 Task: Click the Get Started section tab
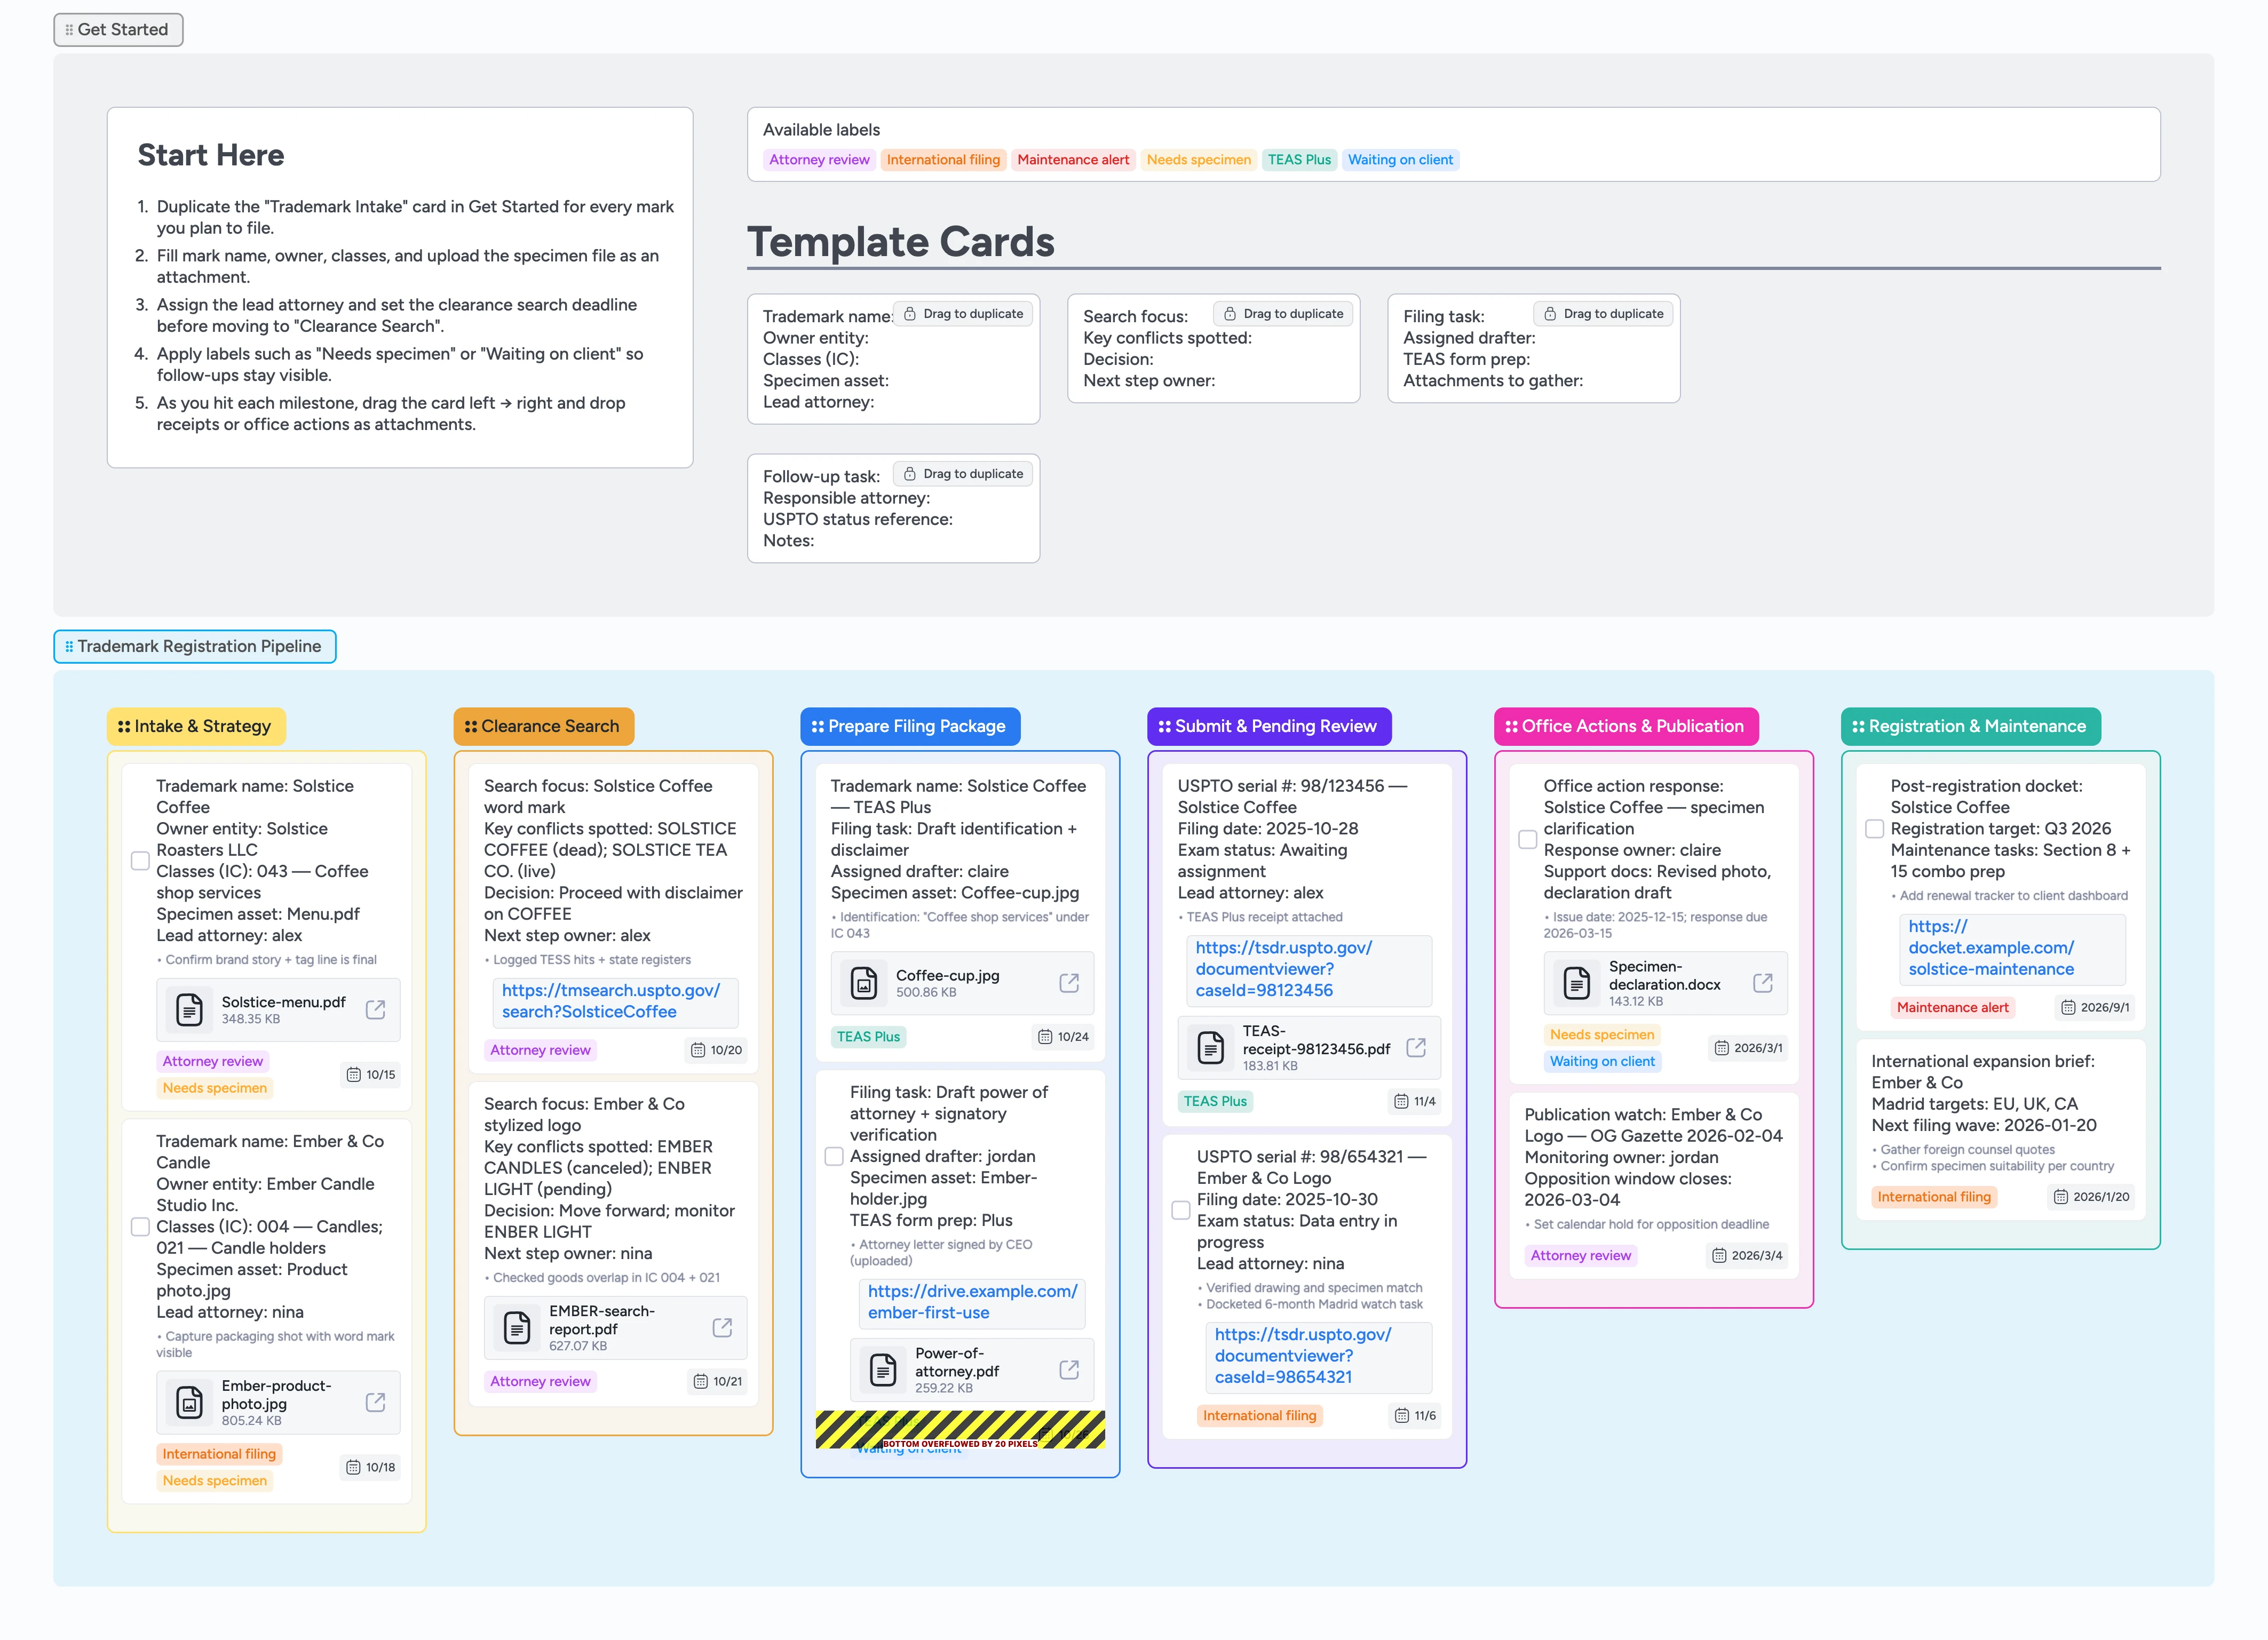coord(118,30)
